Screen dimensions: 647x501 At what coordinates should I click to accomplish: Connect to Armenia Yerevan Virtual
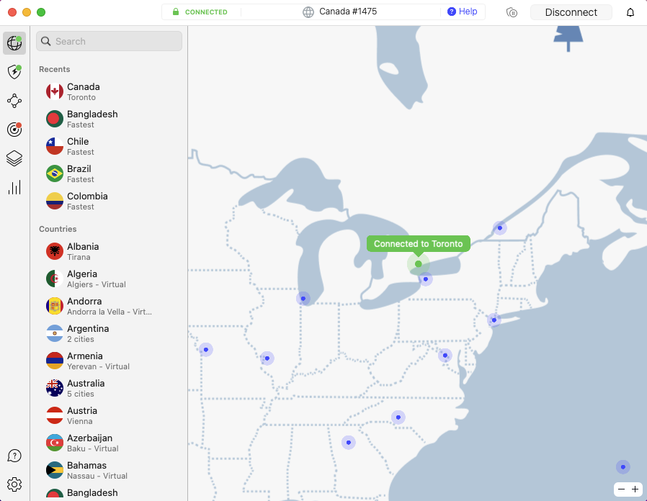click(x=109, y=361)
